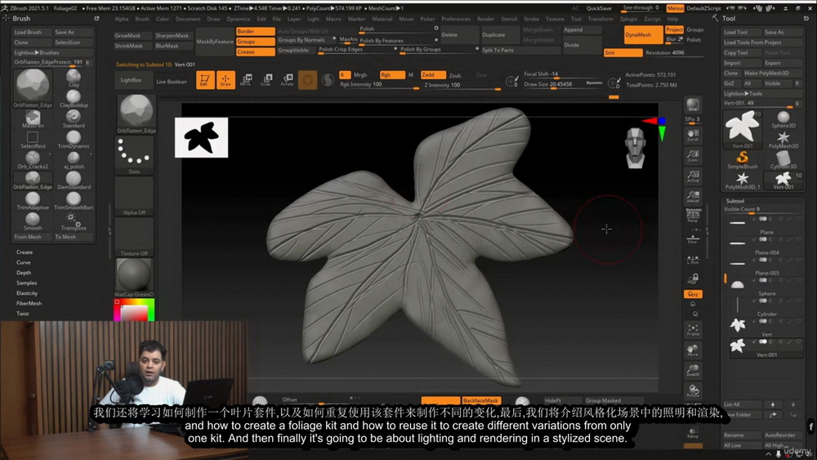Open the Alpha menu
The image size is (817, 460).
click(122, 19)
